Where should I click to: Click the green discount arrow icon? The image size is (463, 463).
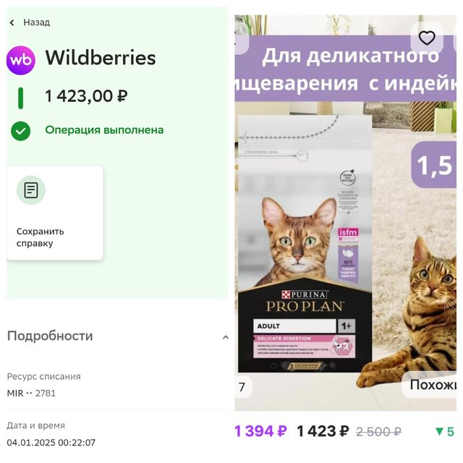click(x=439, y=431)
